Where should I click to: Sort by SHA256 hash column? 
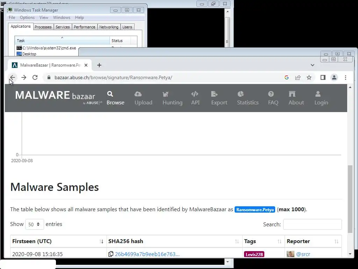[174, 241]
